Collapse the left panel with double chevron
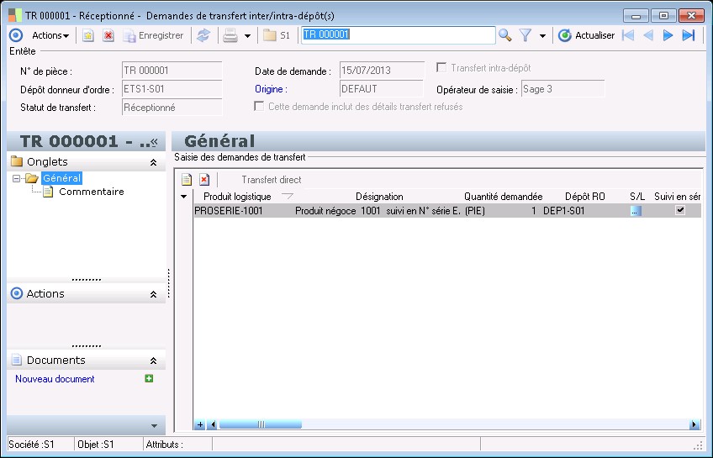The height and width of the screenshot is (458, 713). tap(155, 142)
